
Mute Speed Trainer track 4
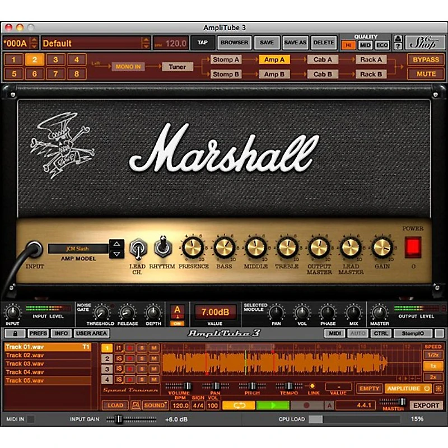pos(154,380)
